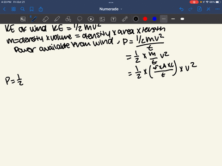Open the share and export menu
The height and width of the screenshot is (166, 222).
(41, 9)
